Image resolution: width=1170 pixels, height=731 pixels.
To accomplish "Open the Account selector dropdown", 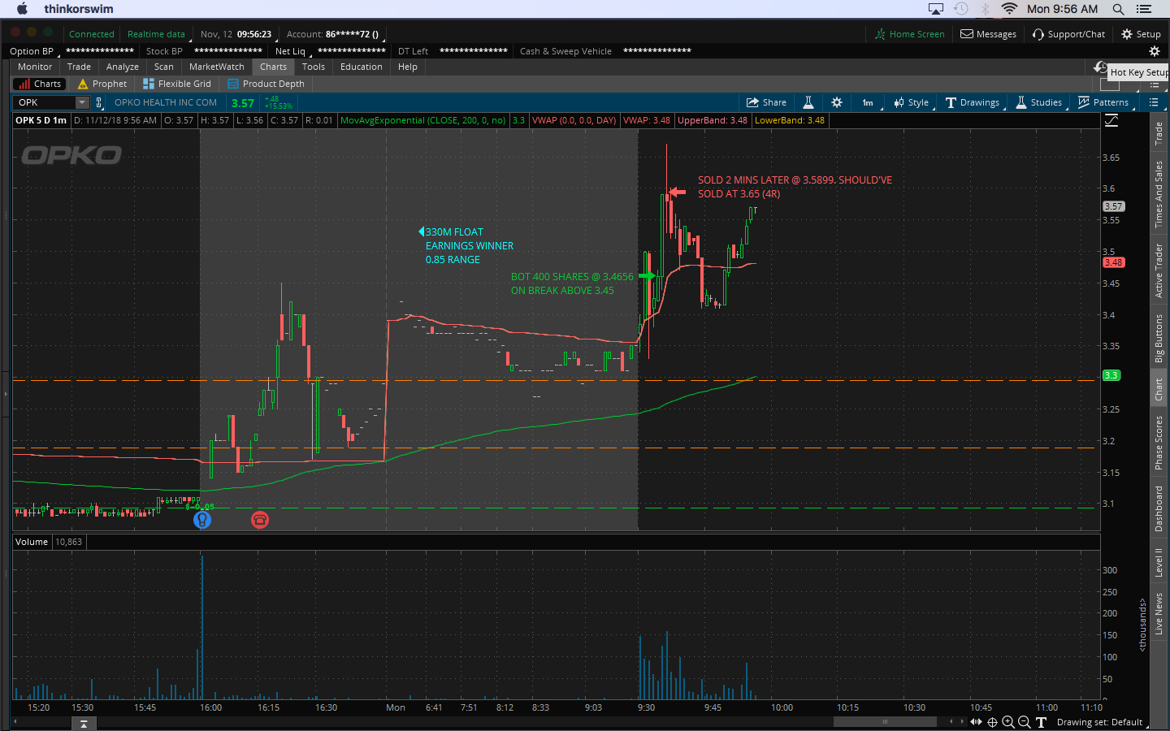I will (335, 34).
